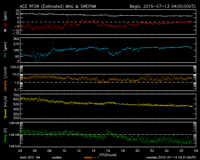Click the "360" tick on the Phi axis
This screenshot has width=200, height=160.
[x=16, y=39]
